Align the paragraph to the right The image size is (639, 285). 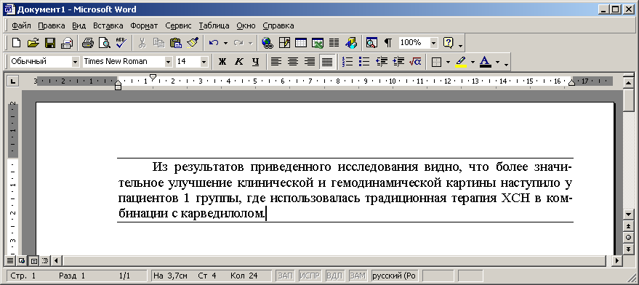[x=310, y=62]
